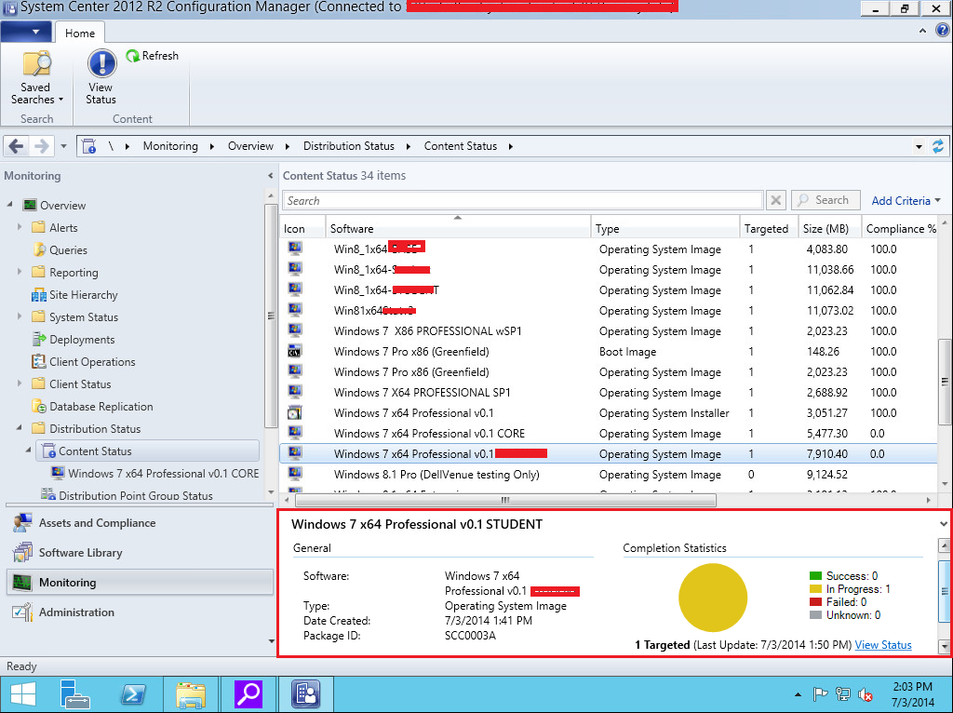Expand the Client Status tree node
Image resolution: width=953 pixels, height=713 pixels.
click(20, 383)
